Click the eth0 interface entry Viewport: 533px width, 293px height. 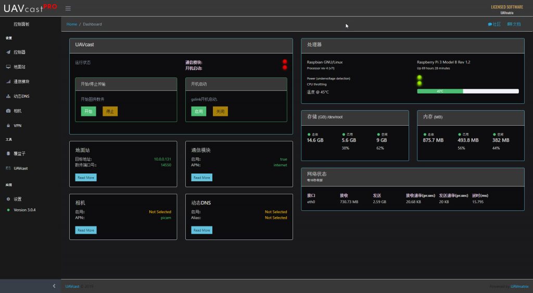point(311,202)
